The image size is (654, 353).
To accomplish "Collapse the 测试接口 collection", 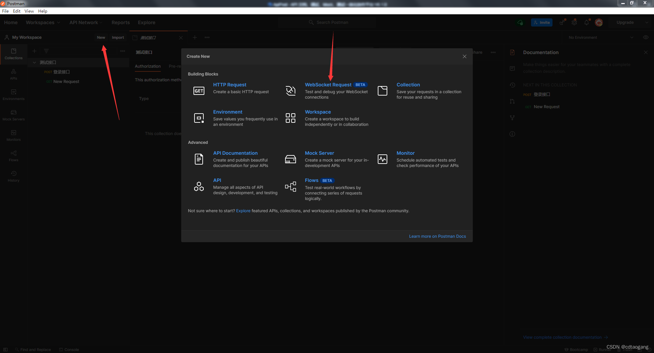I will (34, 63).
